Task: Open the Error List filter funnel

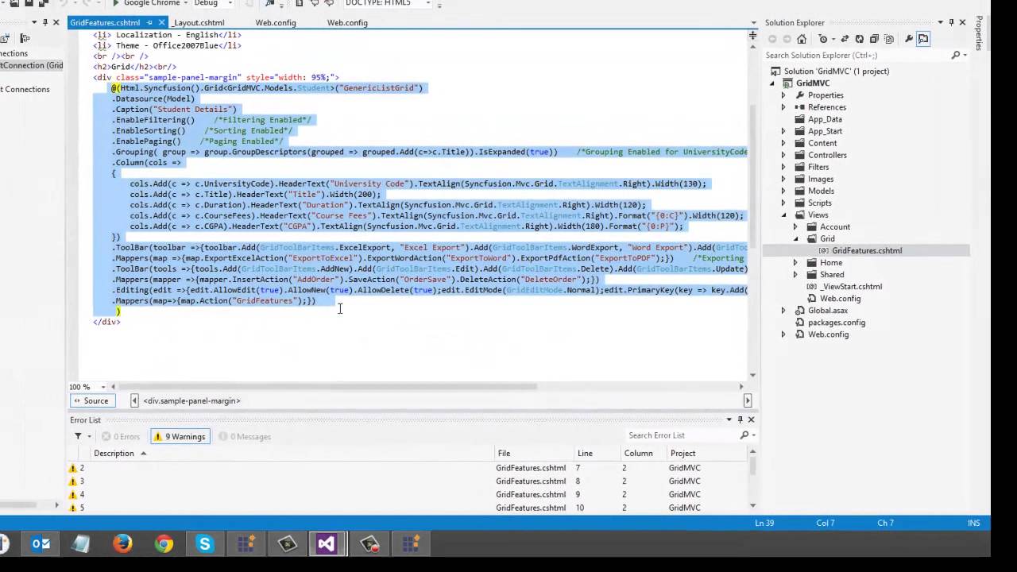Action: [78, 436]
